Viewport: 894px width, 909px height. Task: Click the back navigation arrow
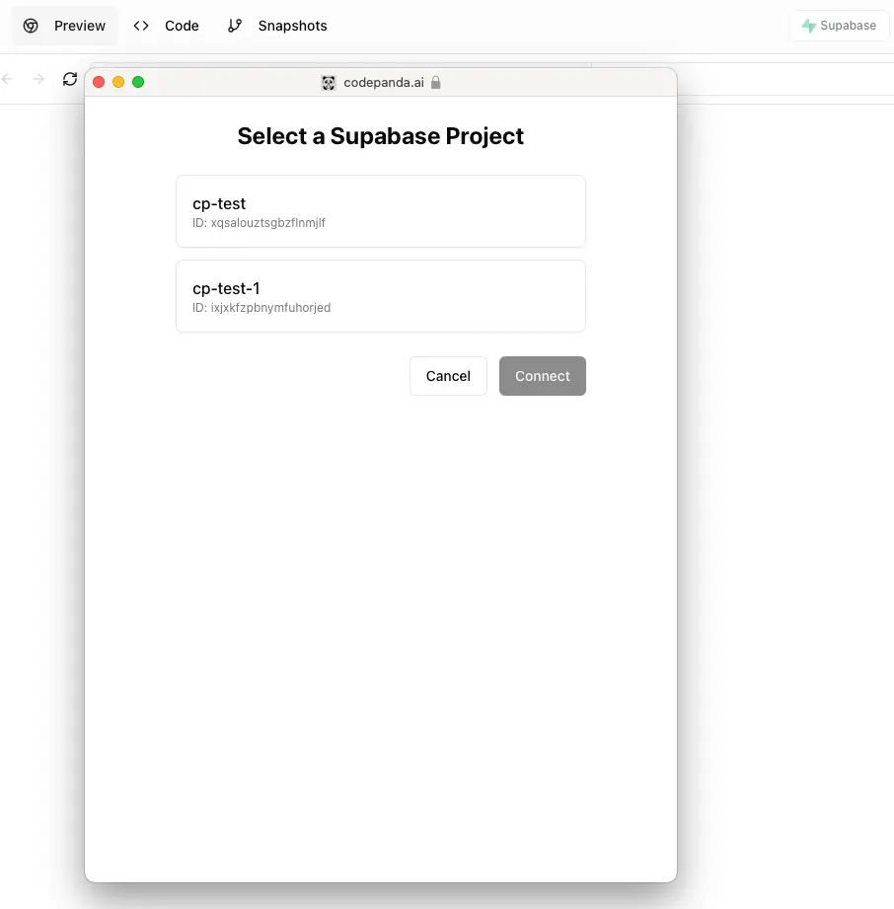coord(8,79)
